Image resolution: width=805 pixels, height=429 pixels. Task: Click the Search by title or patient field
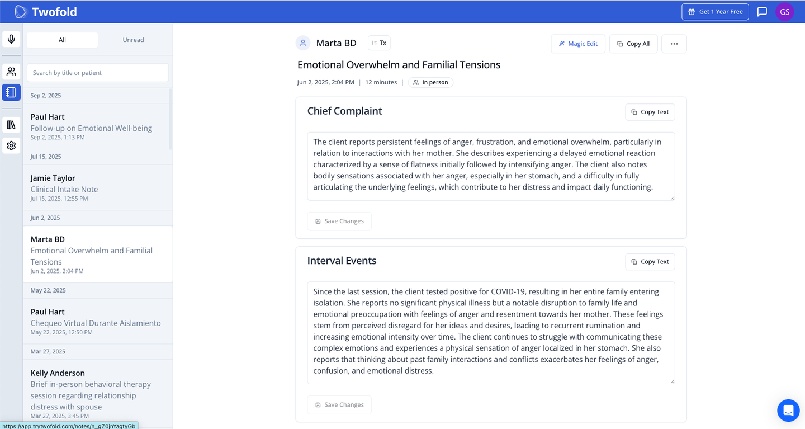[x=98, y=73]
